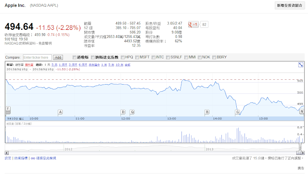Click the +1 count bubble showing 82

(x=204, y=25)
